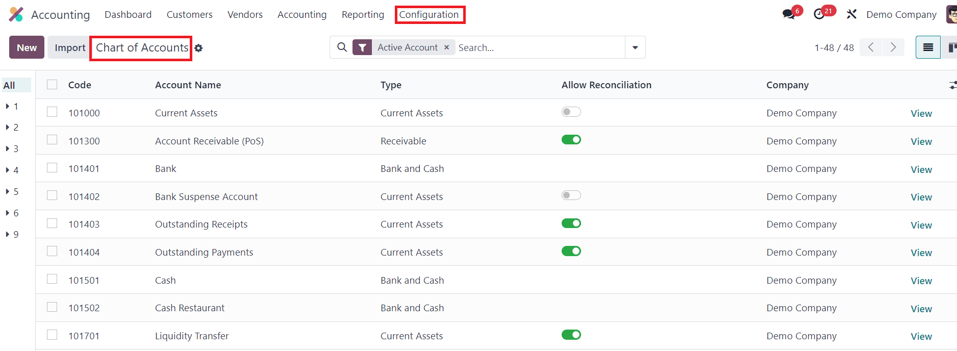Enable reconciliation for Bank Suspense Account
The image size is (957, 351).
(571, 195)
